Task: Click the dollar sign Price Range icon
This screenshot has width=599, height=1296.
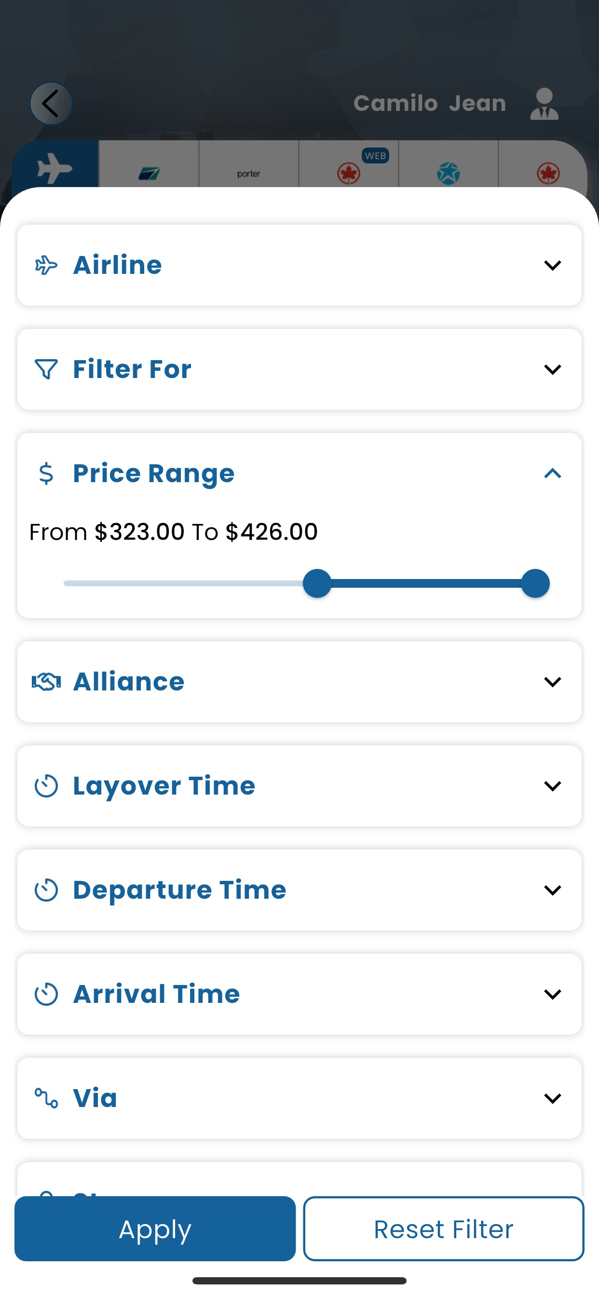Action: click(46, 473)
